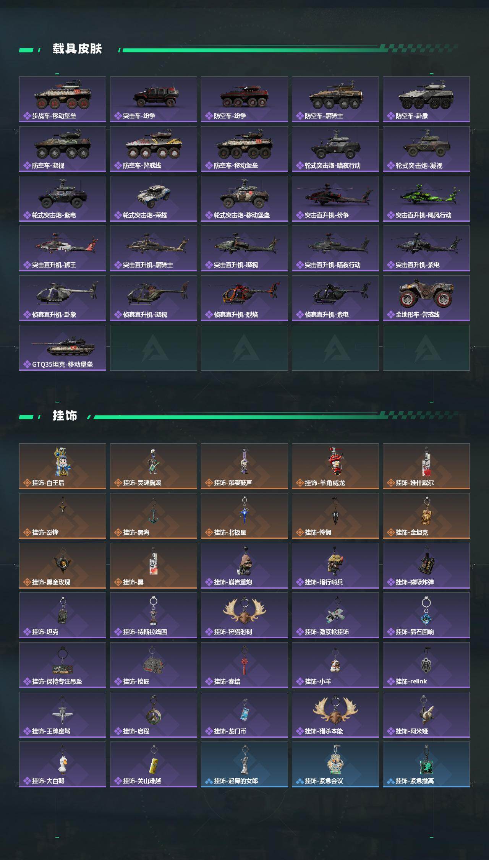Open the 挂饰-金坦克 gold charm
This screenshot has width=489, height=860.
click(426, 516)
